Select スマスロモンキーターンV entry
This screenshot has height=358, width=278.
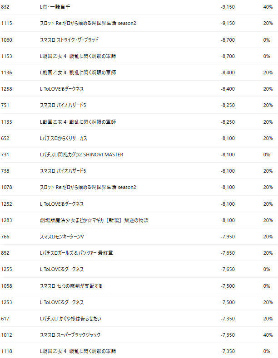coord(62,237)
